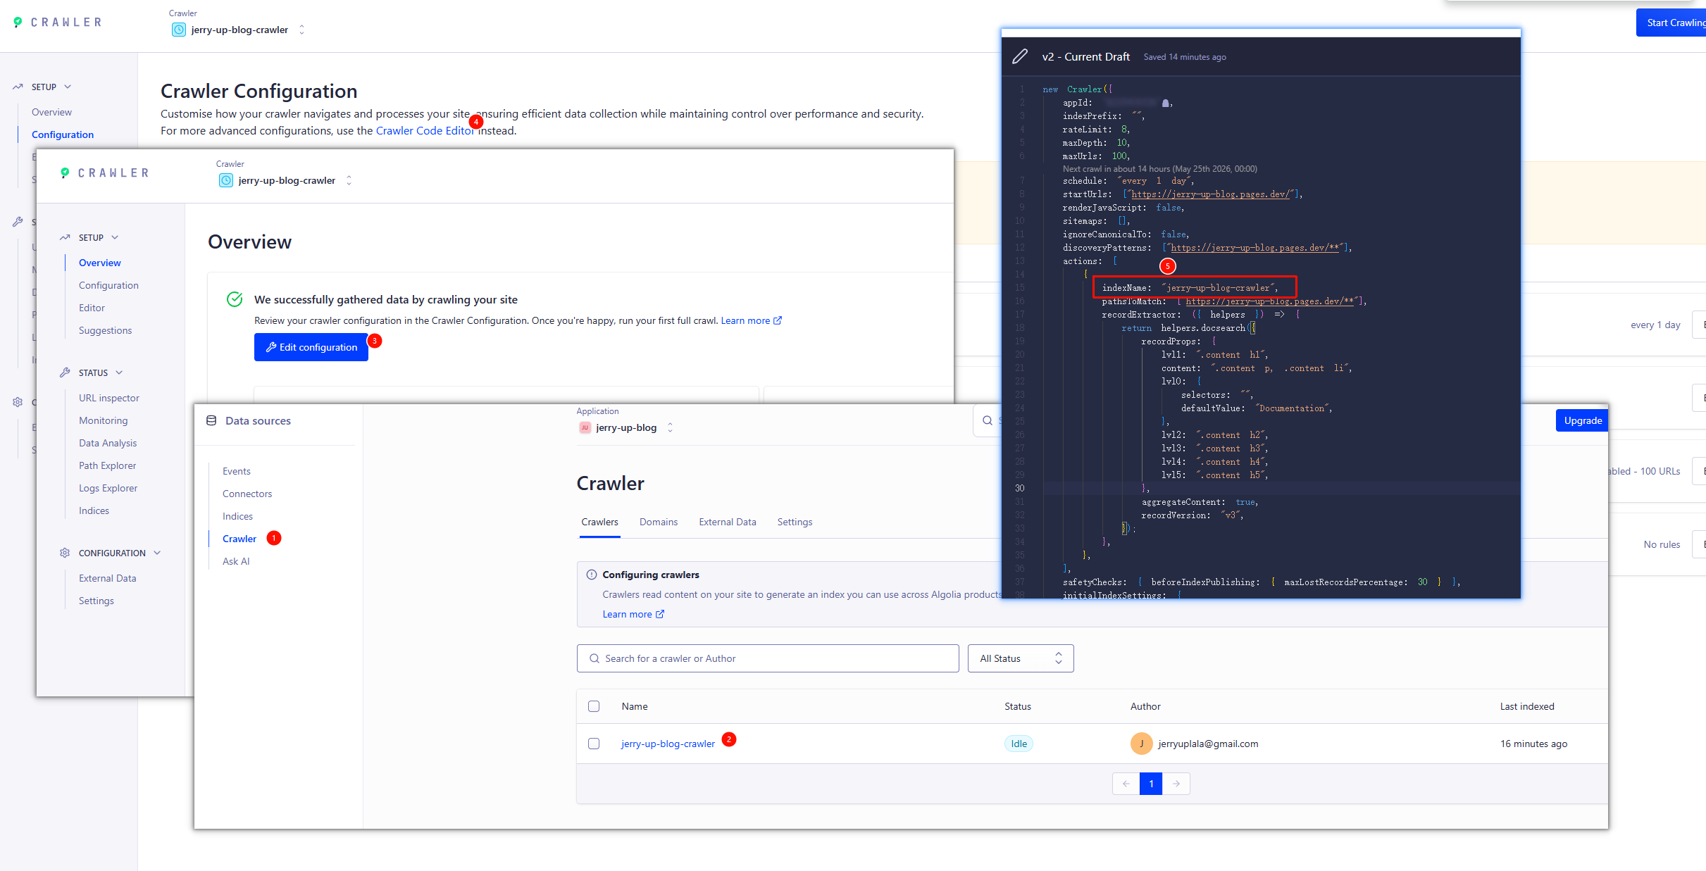This screenshot has width=1706, height=871.
Task: Click the Edit configuration button
Action: 311,348
